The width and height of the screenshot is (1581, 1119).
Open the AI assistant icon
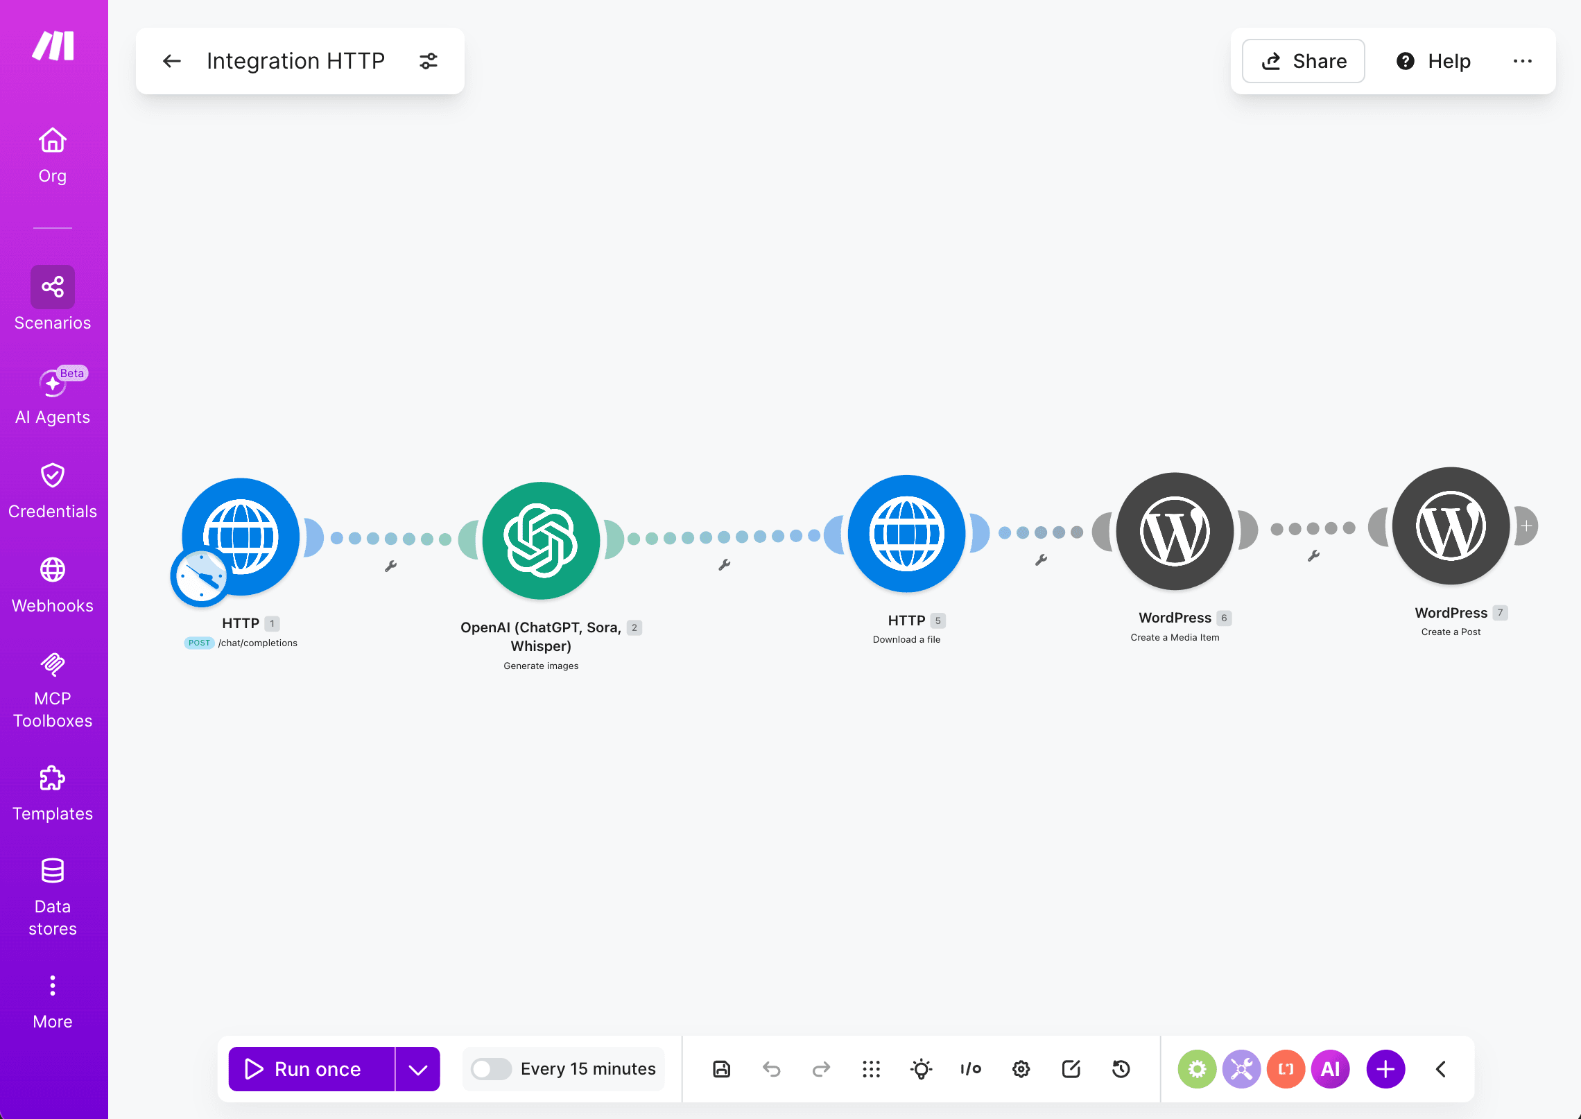pyautogui.click(x=1330, y=1069)
